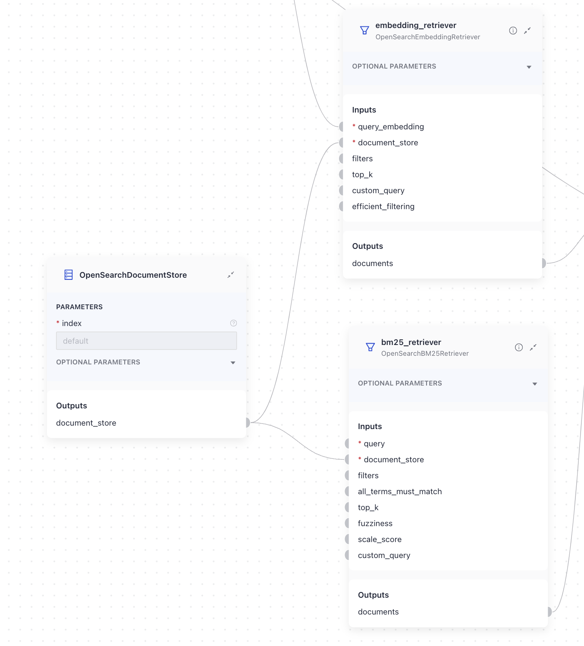Click the query input handle on bm25_retriever
Viewport: 584px width, 646px height.
[x=348, y=443]
